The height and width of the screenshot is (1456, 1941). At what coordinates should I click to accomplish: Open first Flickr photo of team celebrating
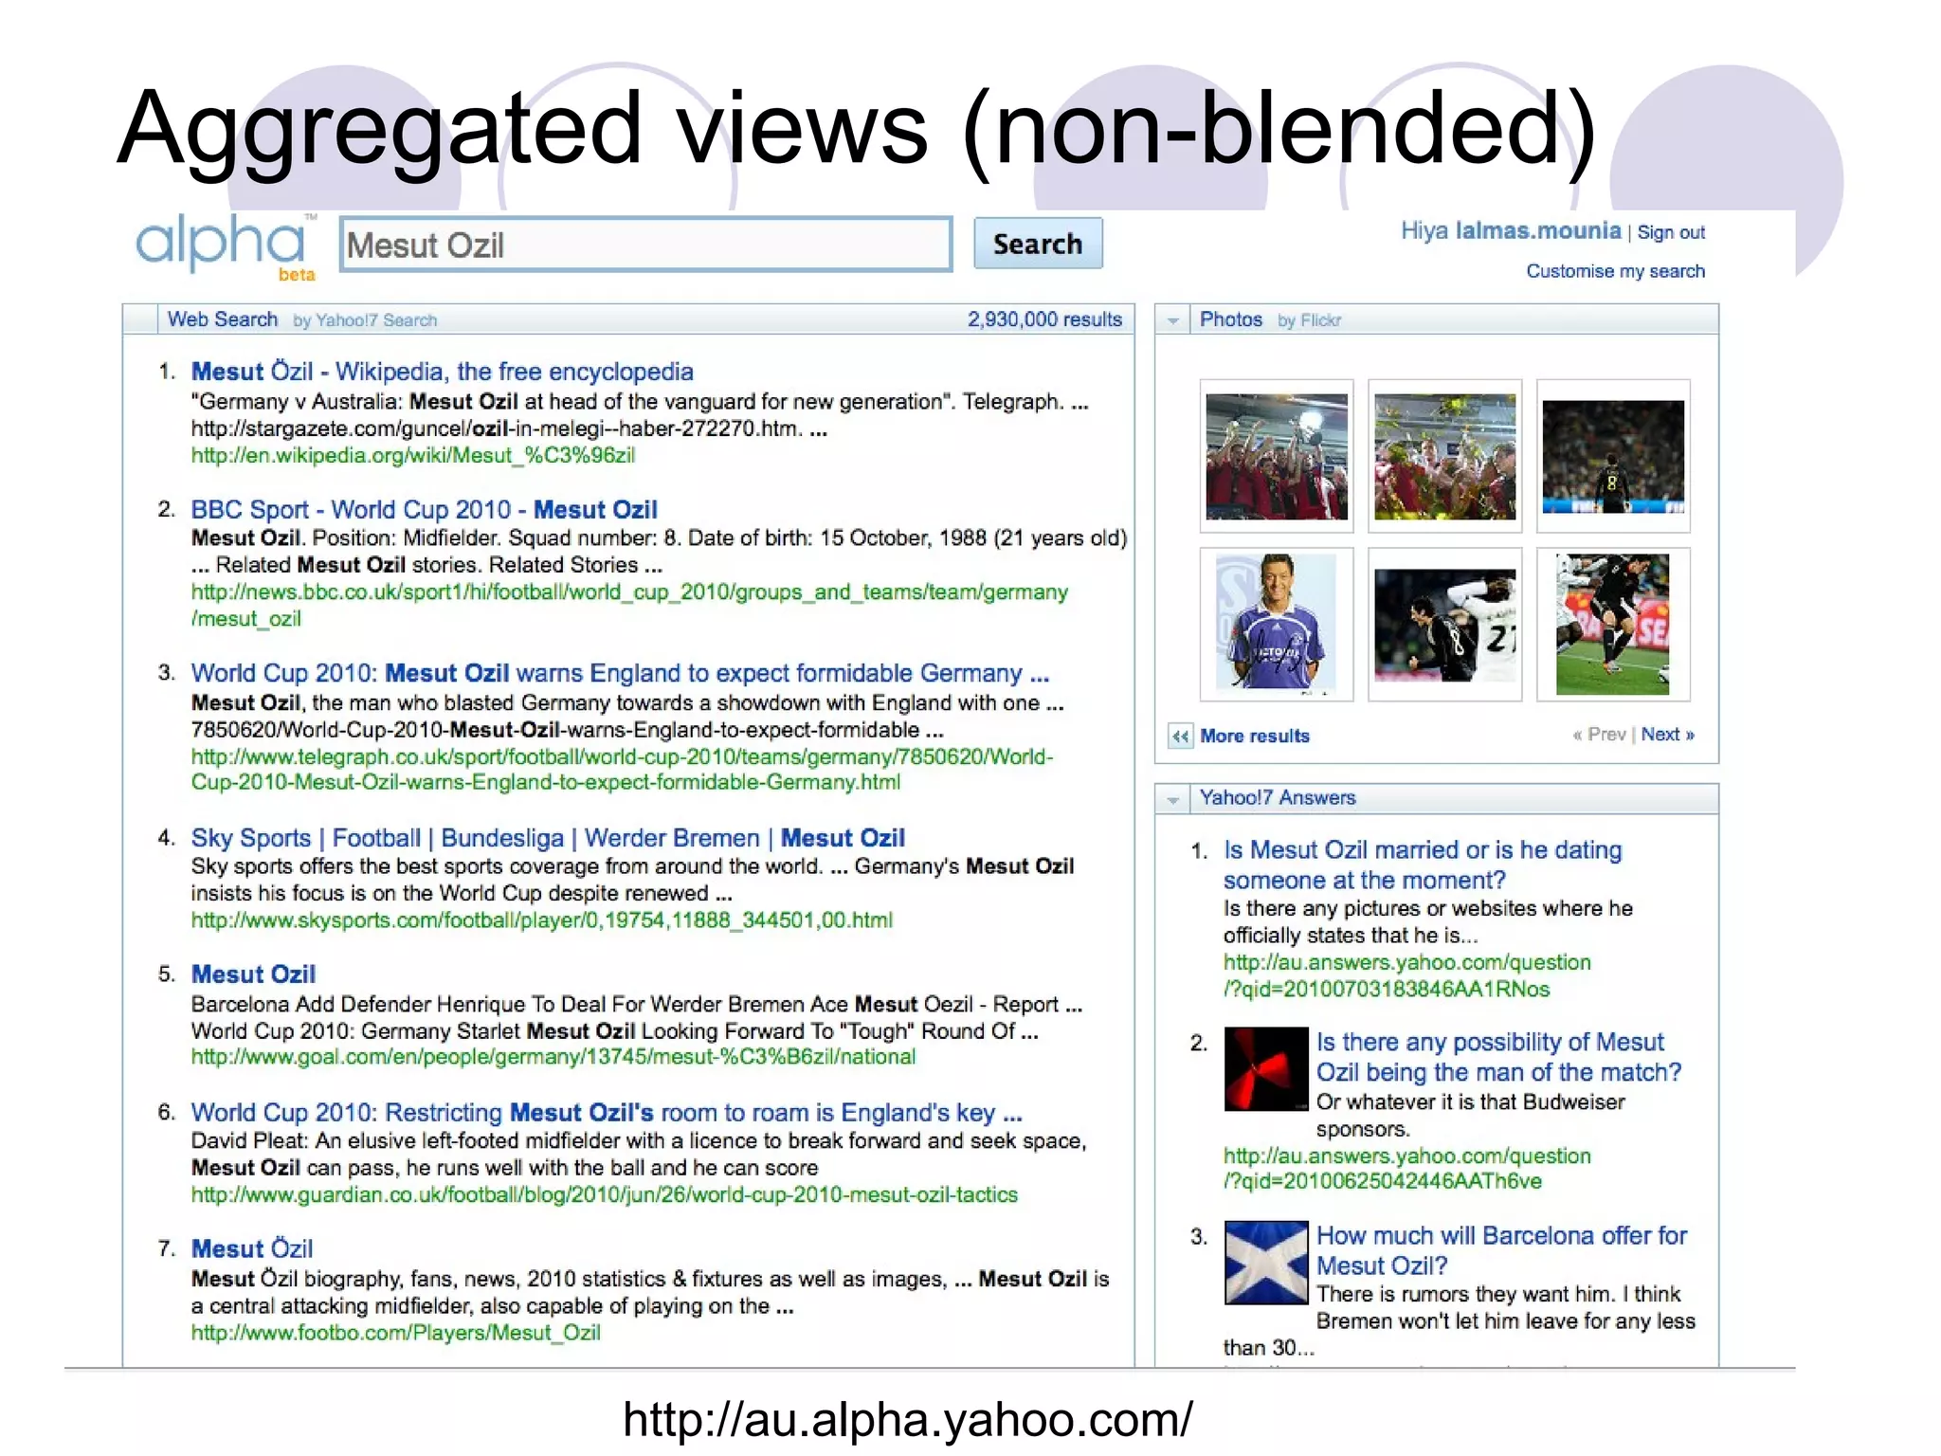[x=1276, y=456]
